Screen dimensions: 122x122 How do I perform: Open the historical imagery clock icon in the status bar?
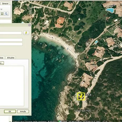pyautogui.click(x=60, y=121)
